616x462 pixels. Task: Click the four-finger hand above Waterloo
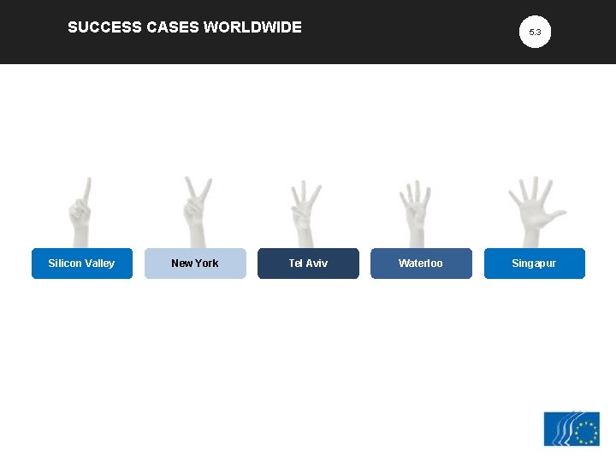click(416, 214)
